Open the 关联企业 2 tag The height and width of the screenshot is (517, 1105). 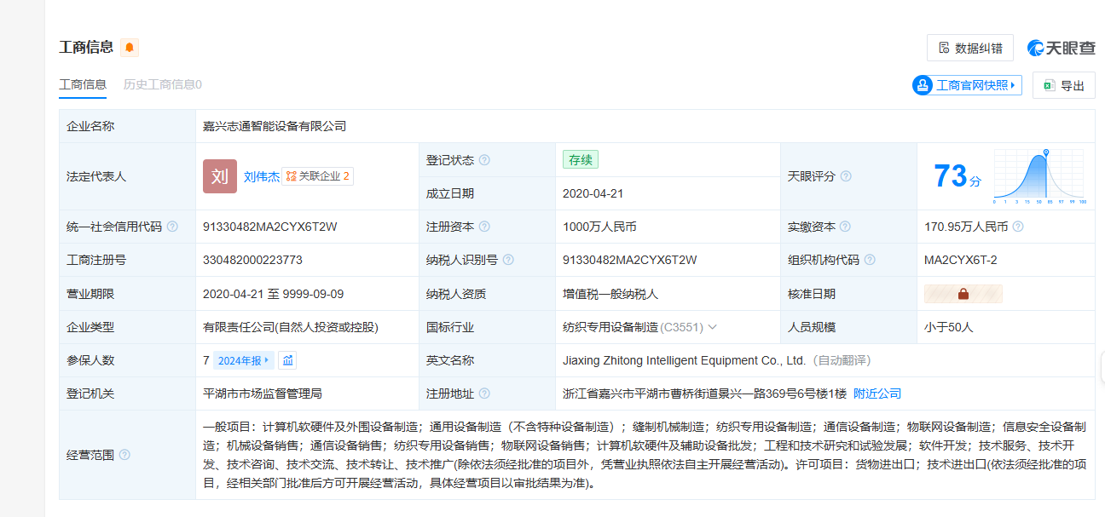[x=318, y=176]
